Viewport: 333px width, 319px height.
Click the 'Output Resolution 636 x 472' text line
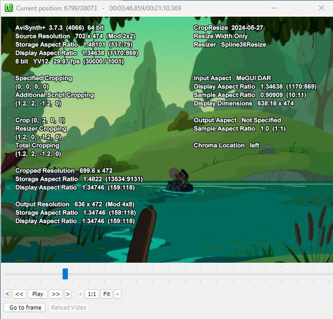(75, 204)
